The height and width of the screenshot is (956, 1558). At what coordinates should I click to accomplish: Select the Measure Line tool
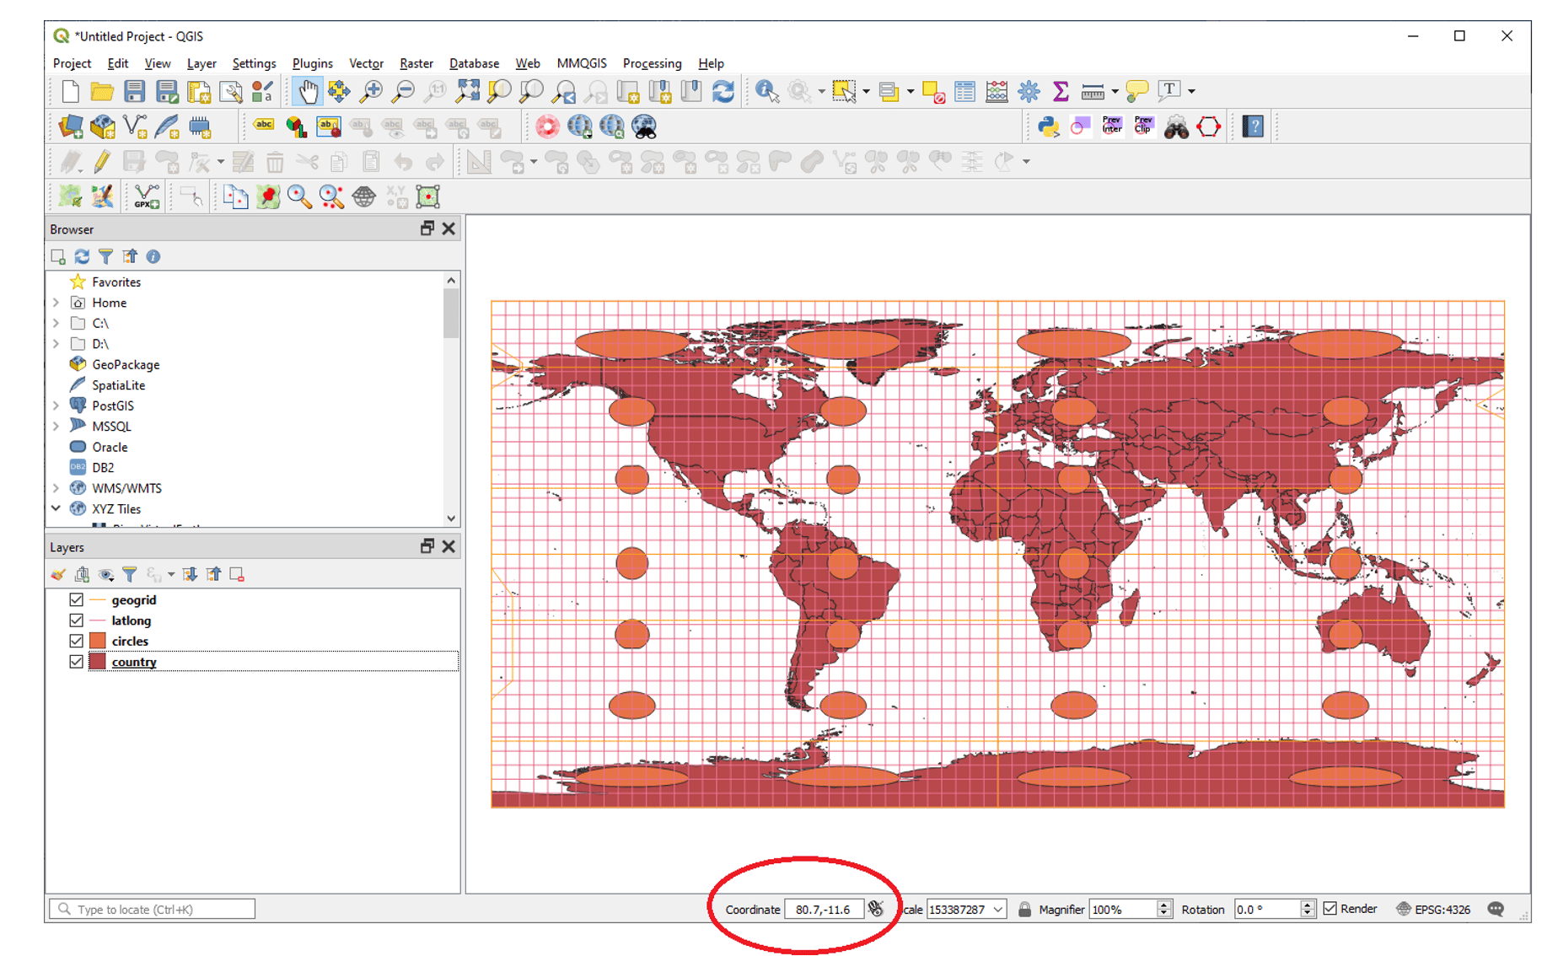coord(1093,90)
